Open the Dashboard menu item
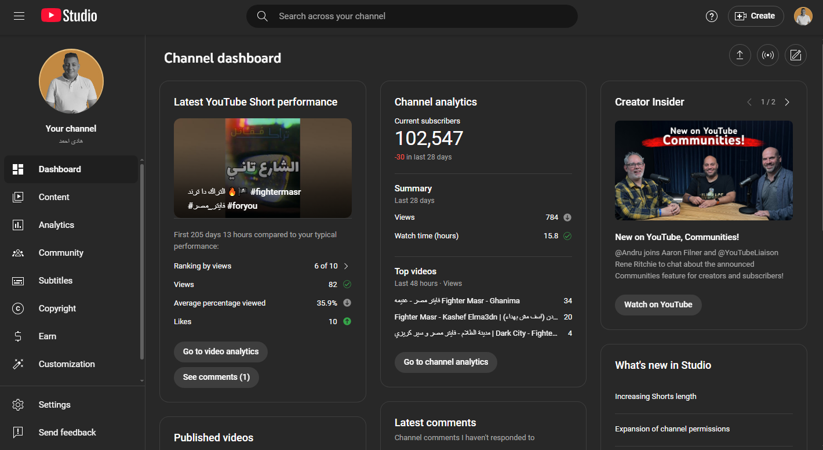 pos(71,169)
